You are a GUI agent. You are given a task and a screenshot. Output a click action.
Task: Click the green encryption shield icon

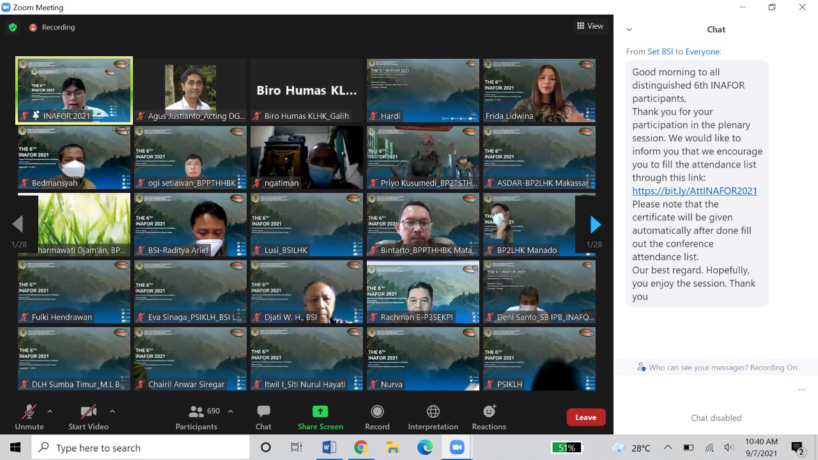(12, 27)
